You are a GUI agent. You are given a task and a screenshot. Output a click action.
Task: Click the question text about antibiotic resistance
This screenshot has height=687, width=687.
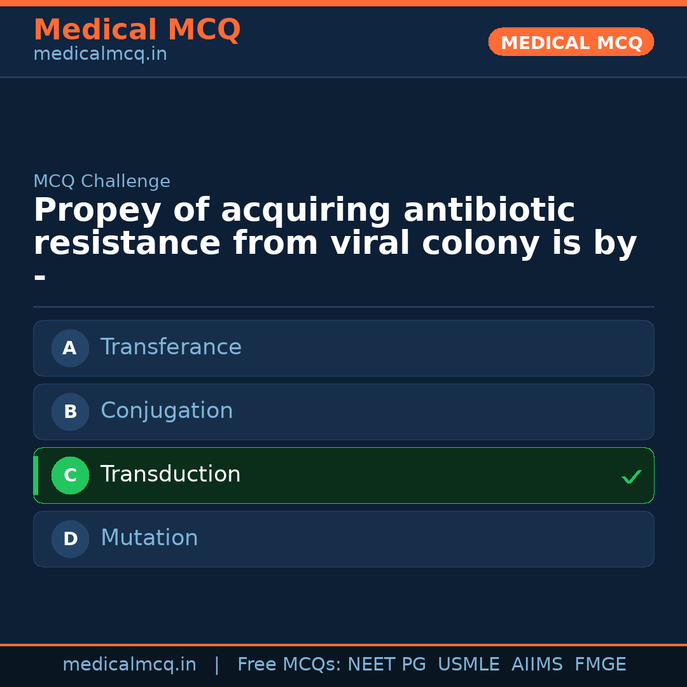(335, 227)
